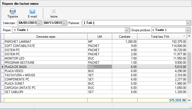Click the highlighted BUC cell of PLACA DE BAZA
This screenshot has width=192, height=109.
(100, 67)
